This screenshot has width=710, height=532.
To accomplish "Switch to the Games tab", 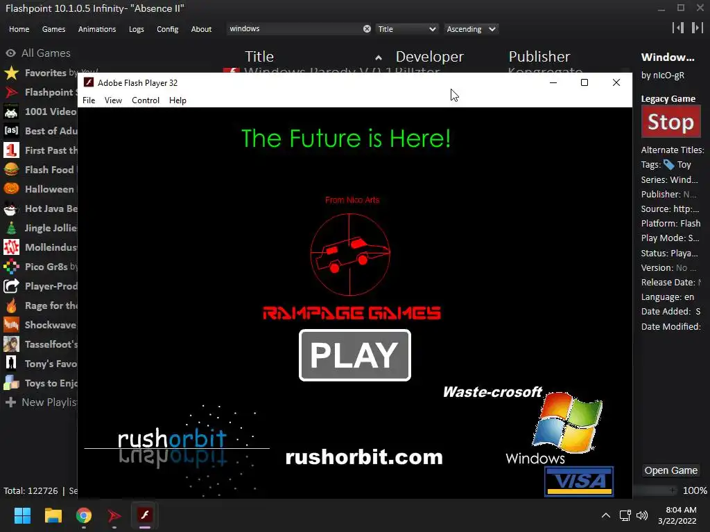I will tap(53, 29).
